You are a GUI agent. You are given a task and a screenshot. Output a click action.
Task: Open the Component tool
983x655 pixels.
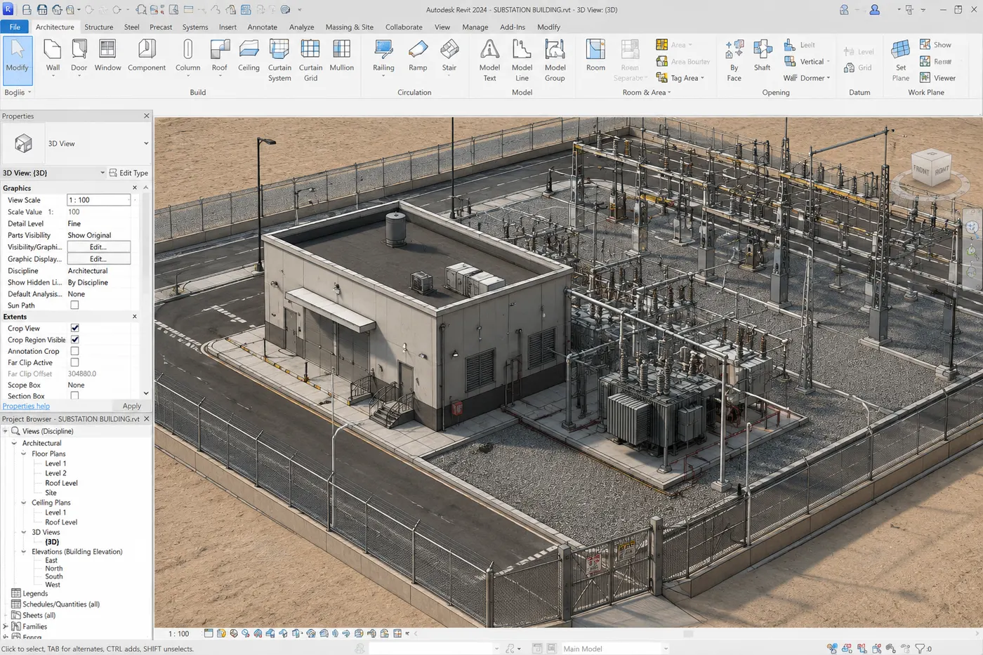coord(147,56)
